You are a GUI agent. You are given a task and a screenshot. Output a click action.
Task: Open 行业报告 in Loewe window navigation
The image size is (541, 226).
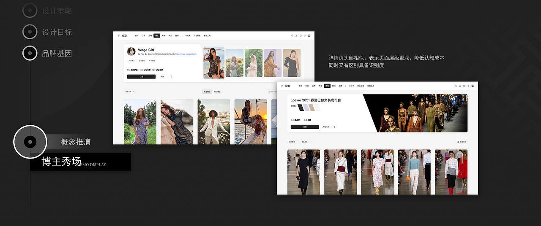tap(361, 86)
